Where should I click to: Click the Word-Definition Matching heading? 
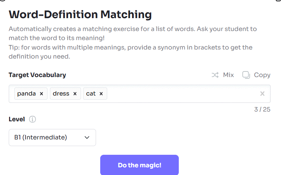[x=80, y=14]
